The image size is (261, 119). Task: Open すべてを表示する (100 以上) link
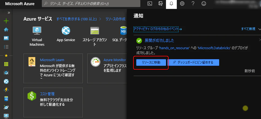point(77,19)
